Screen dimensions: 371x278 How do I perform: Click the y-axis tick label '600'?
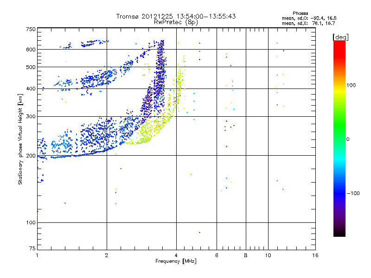coord(31,50)
